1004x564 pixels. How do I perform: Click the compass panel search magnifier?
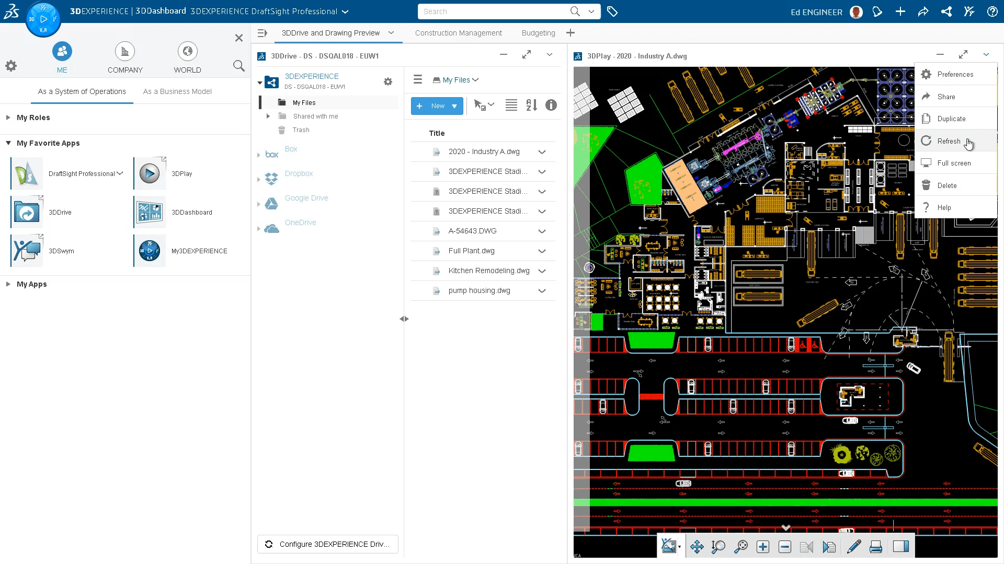point(238,66)
